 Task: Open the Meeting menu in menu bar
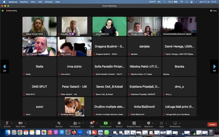coord(24,2)
